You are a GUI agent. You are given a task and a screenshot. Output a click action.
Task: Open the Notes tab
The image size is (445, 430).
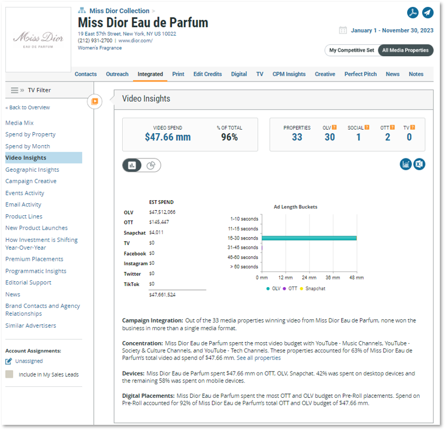(416, 74)
